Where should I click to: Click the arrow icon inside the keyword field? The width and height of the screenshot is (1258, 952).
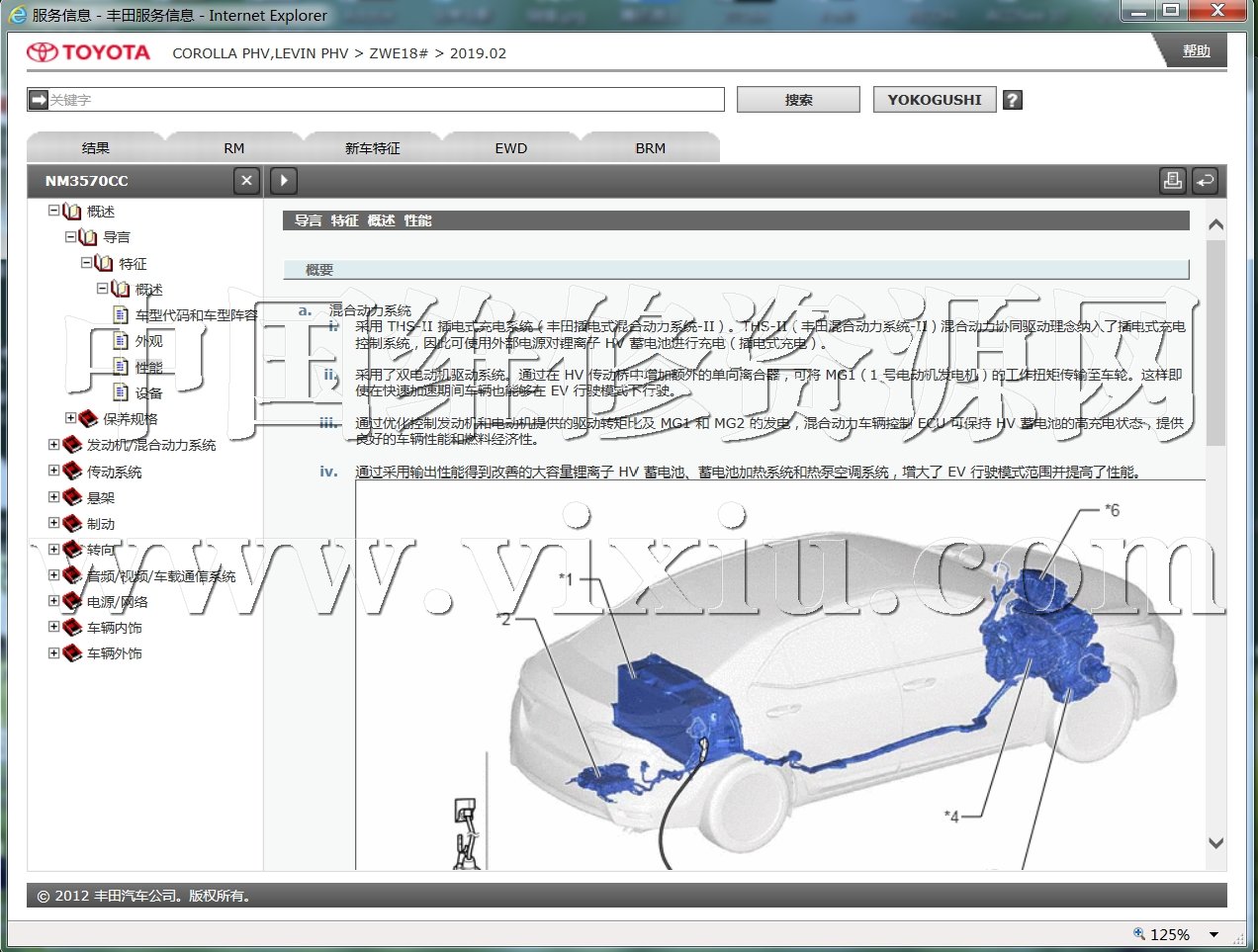pyautogui.click(x=39, y=100)
